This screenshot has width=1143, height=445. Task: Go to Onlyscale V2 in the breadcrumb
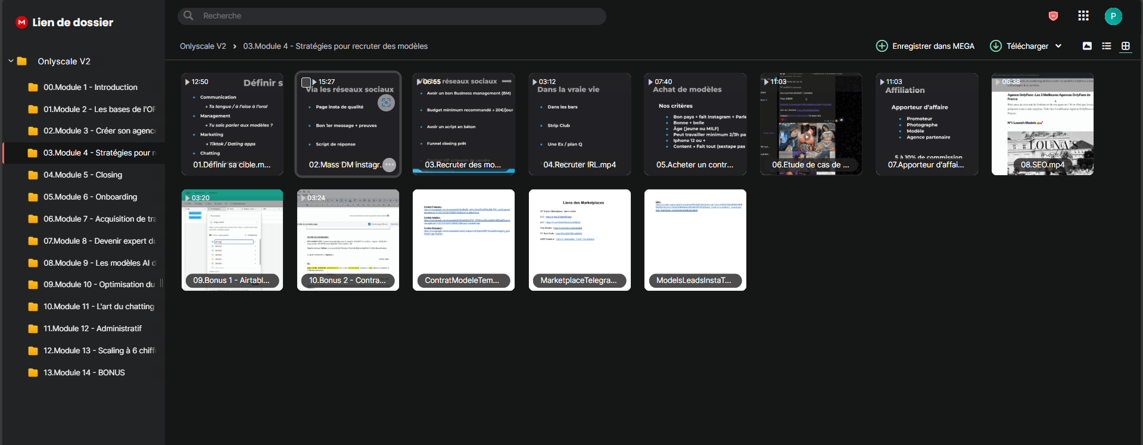click(203, 46)
